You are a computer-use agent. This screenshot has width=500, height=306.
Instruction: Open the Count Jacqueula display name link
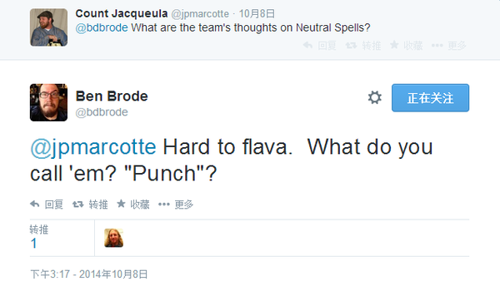tap(122, 13)
